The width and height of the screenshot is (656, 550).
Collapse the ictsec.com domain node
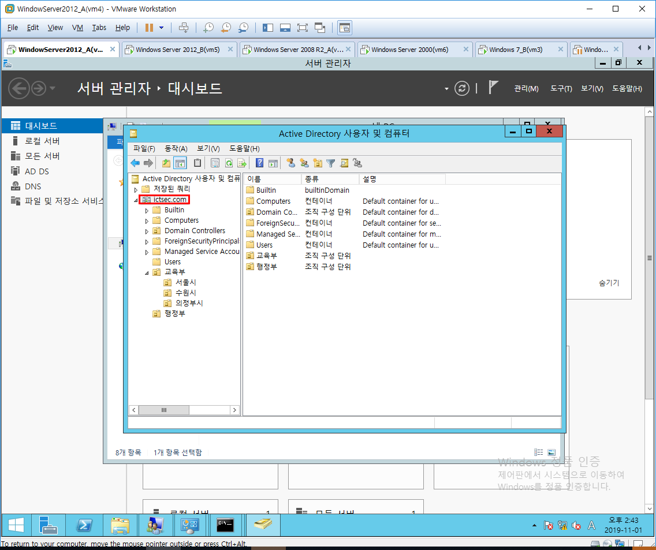click(x=136, y=200)
